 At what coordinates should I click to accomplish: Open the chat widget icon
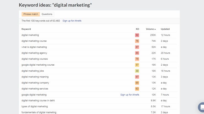tap(201, 107)
